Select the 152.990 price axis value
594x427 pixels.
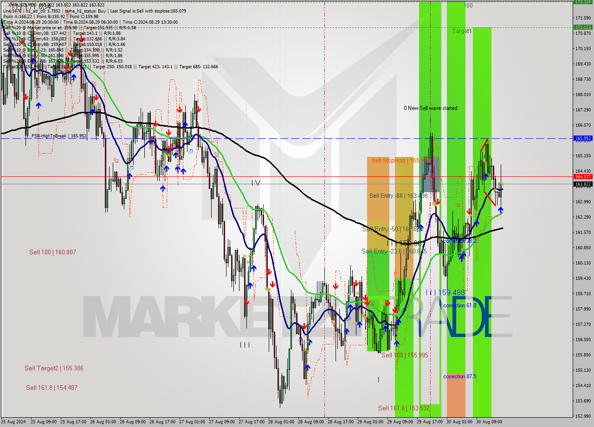[x=583, y=416]
